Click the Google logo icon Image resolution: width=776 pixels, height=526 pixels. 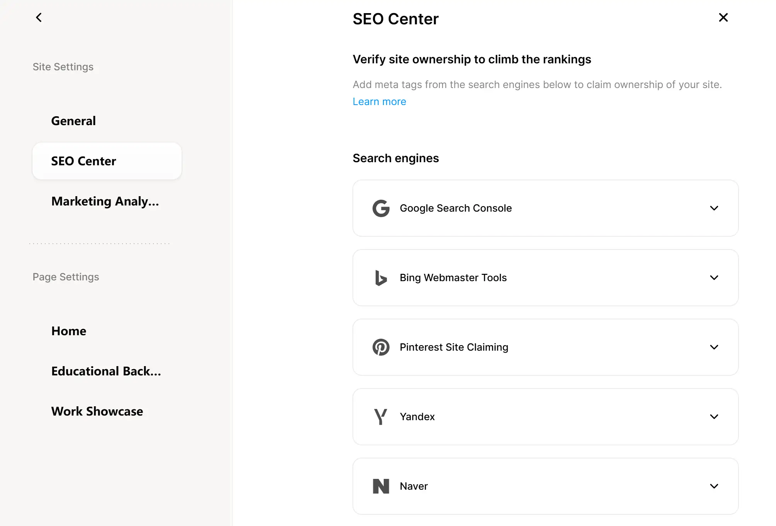click(x=381, y=208)
